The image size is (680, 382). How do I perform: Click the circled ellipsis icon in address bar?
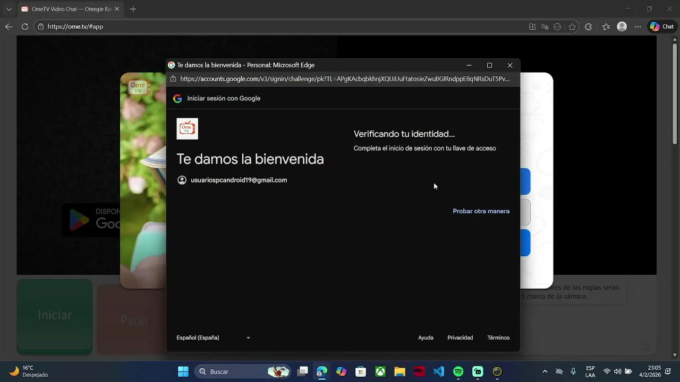557,27
